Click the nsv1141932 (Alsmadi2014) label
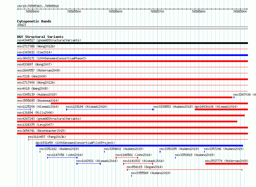 point(144,161)
